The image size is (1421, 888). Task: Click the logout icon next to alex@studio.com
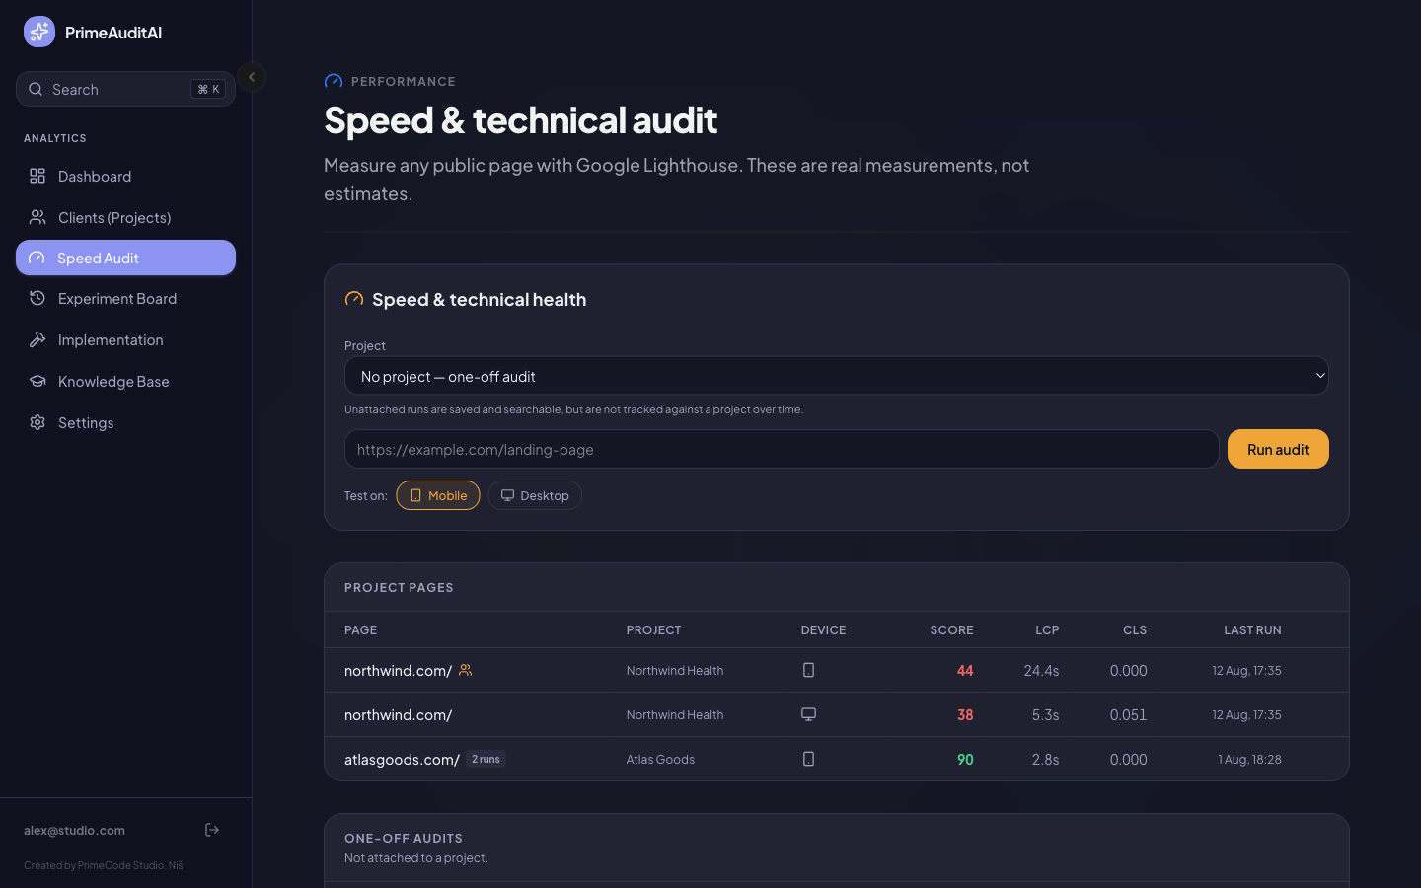[x=212, y=830]
